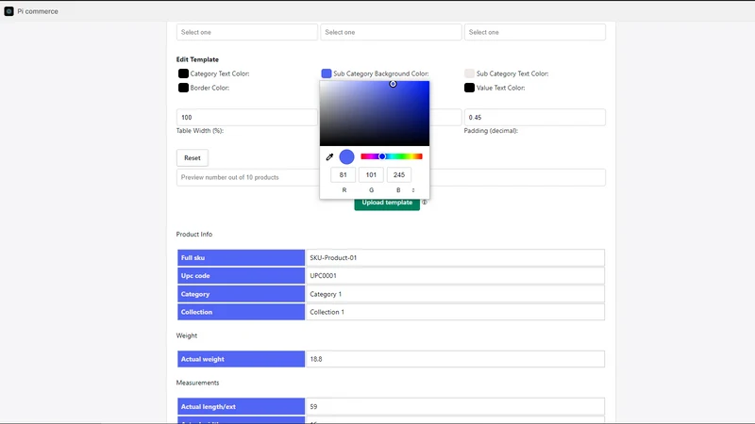Click the UPC0001 value cell
755x424 pixels.
tap(455, 276)
